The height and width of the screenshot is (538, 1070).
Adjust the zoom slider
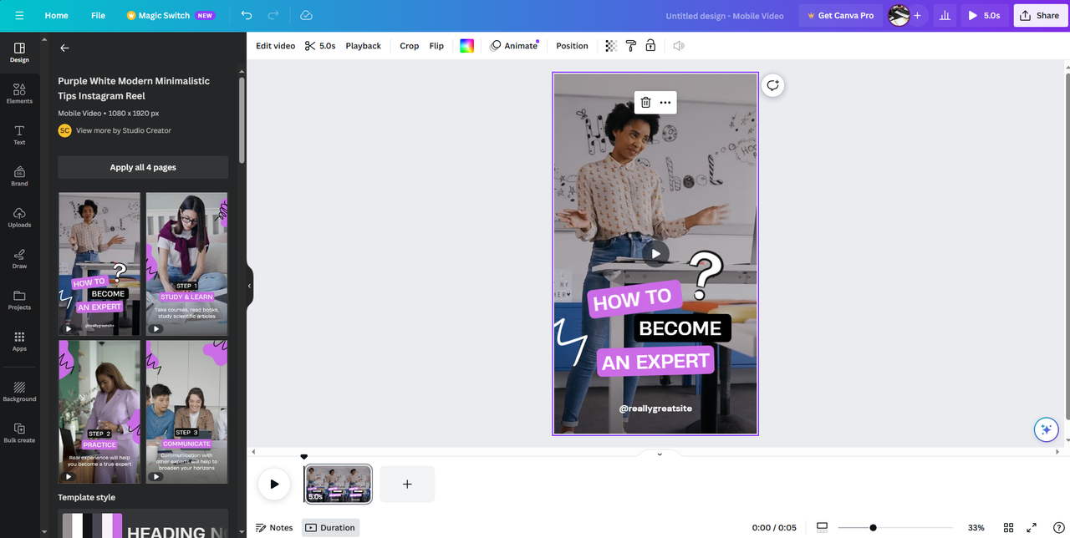tap(873, 528)
